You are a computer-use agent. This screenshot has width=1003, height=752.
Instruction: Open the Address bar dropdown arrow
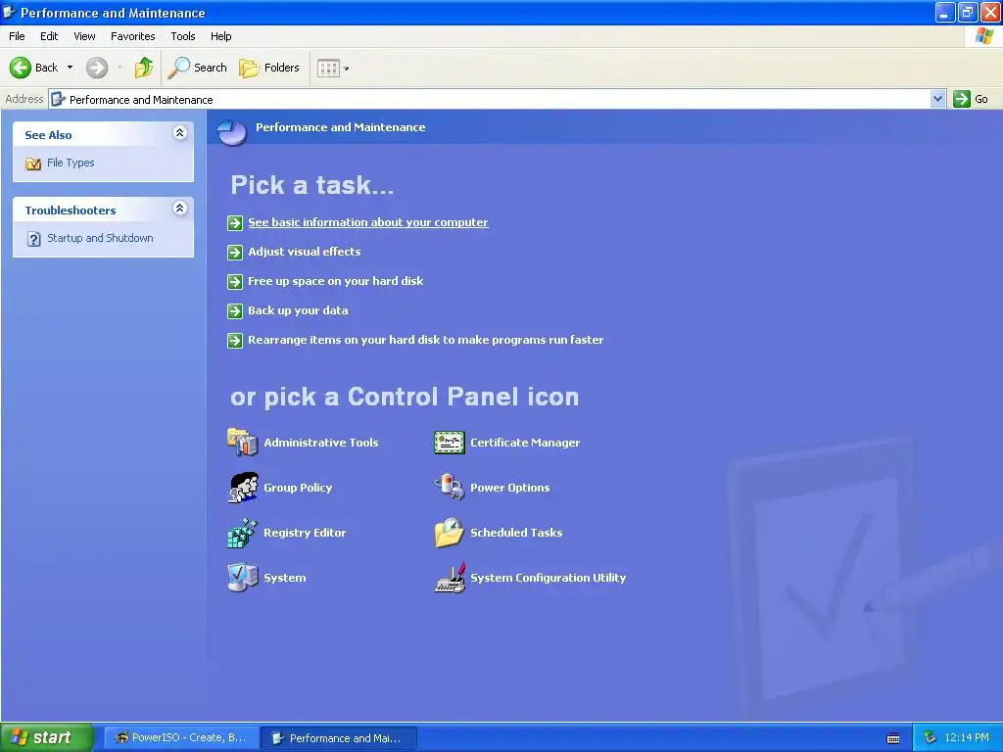coord(937,99)
